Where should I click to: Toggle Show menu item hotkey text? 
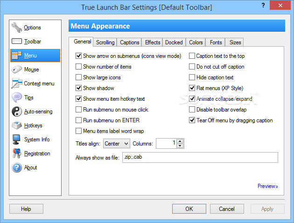click(x=78, y=99)
